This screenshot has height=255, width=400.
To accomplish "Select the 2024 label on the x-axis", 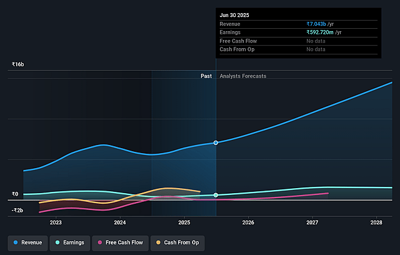I will pyautogui.click(x=120, y=222).
